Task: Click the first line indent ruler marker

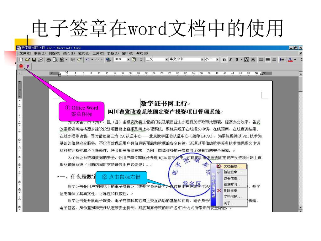Action: coord(66,72)
